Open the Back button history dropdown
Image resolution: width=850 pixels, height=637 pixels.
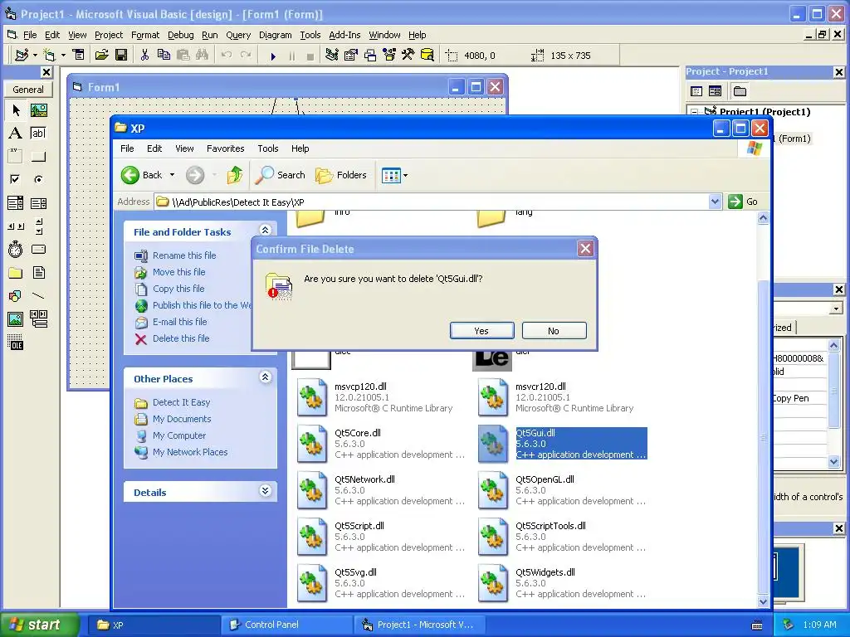[x=172, y=175]
